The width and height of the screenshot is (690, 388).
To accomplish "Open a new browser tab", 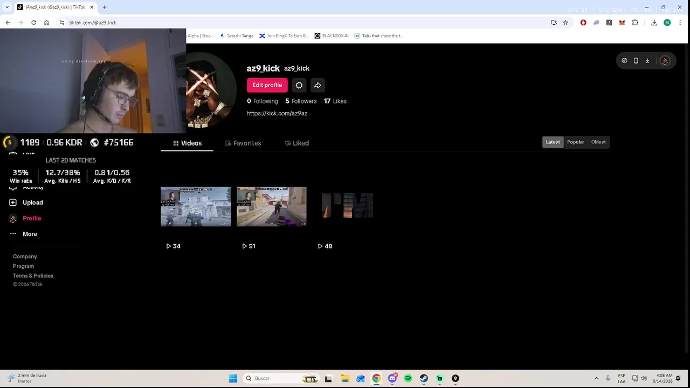I will 105,7.
